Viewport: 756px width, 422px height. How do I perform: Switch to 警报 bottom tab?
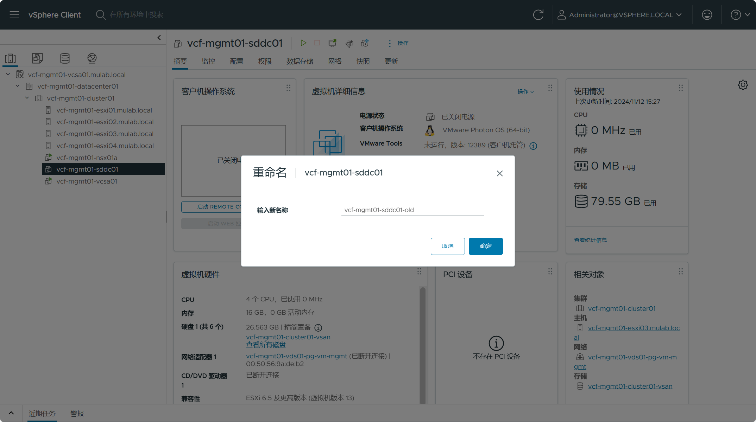[77, 414]
